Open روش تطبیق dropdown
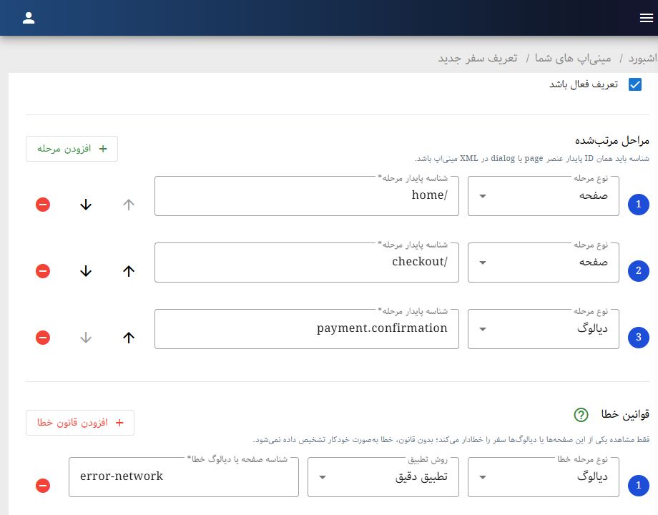Viewport: 658px width, 515px height. tap(383, 477)
